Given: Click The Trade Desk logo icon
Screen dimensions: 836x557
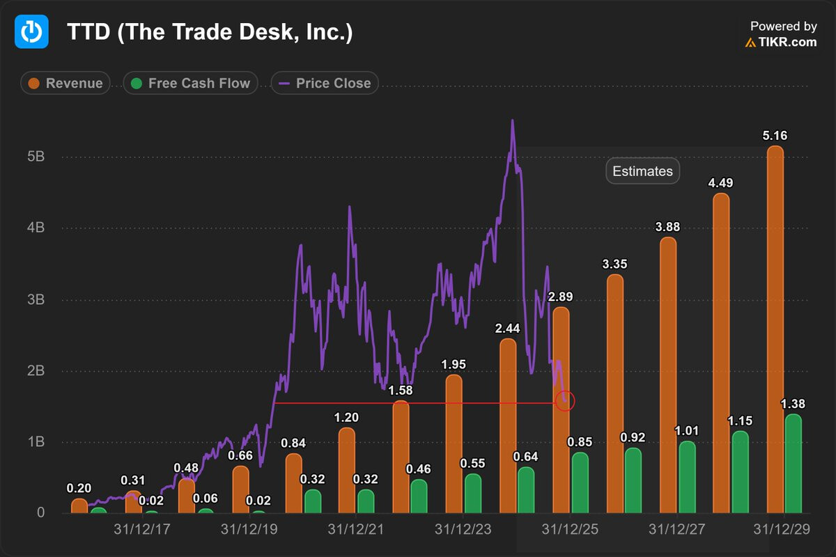Looking at the screenshot, I should point(31,31).
